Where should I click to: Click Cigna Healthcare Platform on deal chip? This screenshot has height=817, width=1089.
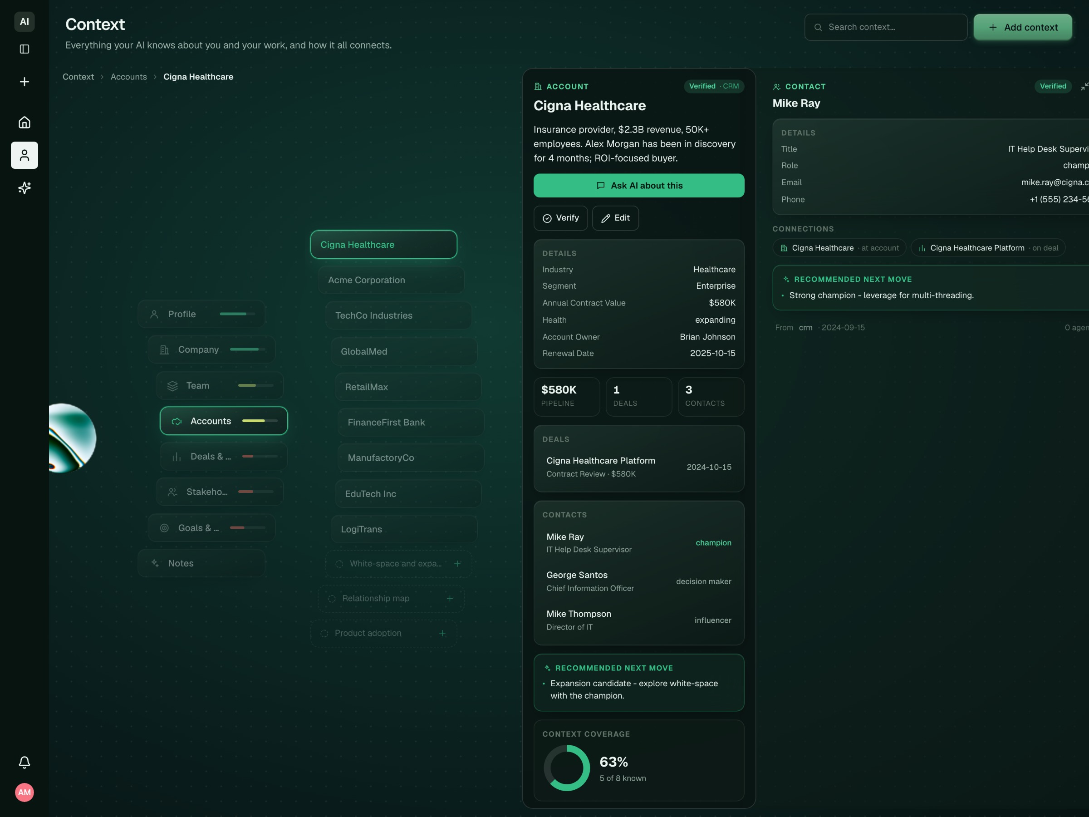pyautogui.click(x=988, y=248)
